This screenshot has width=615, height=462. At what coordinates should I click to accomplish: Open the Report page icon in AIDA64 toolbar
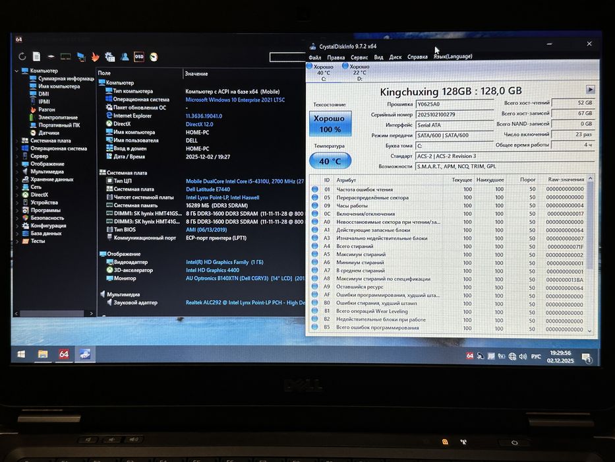pyautogui.click(x=36, y=57)
